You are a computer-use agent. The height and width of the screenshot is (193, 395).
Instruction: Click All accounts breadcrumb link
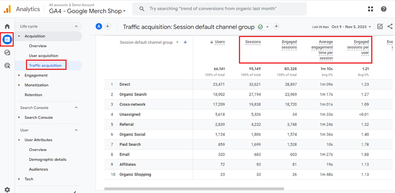pyautogui.click(x=58, y=5)
